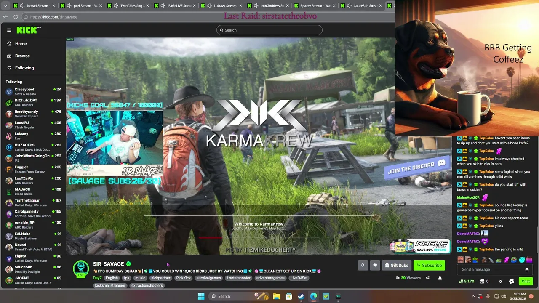Reload the page with the refresh icon
Viewport: 539px width, 303px height.
16,17
